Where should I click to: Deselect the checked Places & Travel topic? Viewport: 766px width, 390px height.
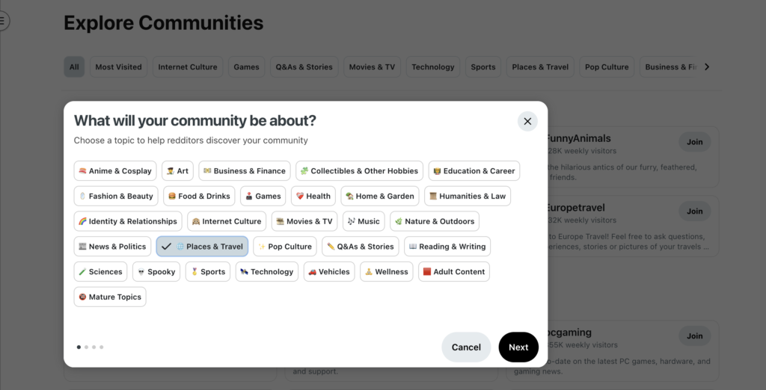point(202,247)
